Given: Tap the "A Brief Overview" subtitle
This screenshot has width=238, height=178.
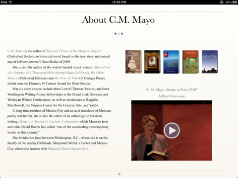Looking at the screenshot, I should click(x=172, y=96).
